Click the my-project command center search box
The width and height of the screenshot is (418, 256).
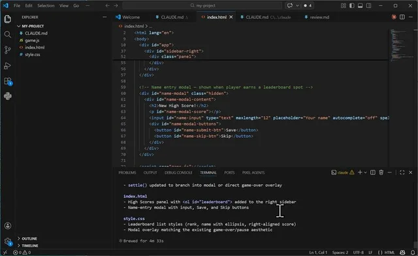click(202, 5)
